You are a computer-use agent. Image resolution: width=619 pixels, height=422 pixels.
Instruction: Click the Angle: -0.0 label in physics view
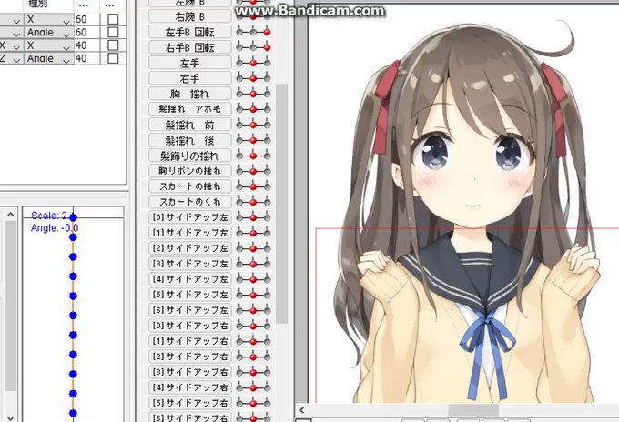55,228
